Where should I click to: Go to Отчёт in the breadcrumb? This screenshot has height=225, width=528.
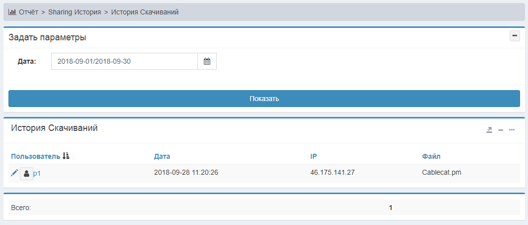pos(29,11)
